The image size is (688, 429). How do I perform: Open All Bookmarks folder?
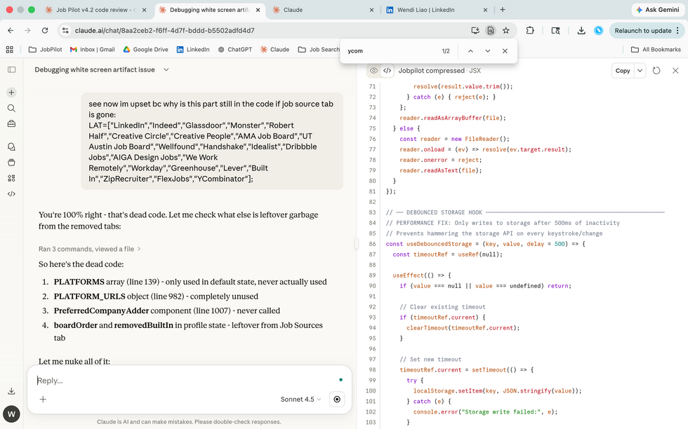(x=656, y=50)
